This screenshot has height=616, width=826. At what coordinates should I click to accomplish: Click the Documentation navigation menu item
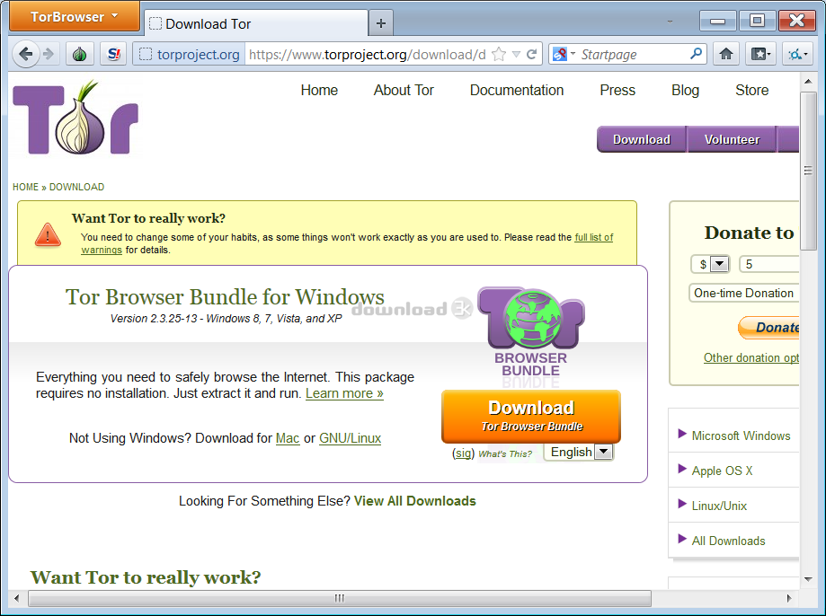[516, 90]
